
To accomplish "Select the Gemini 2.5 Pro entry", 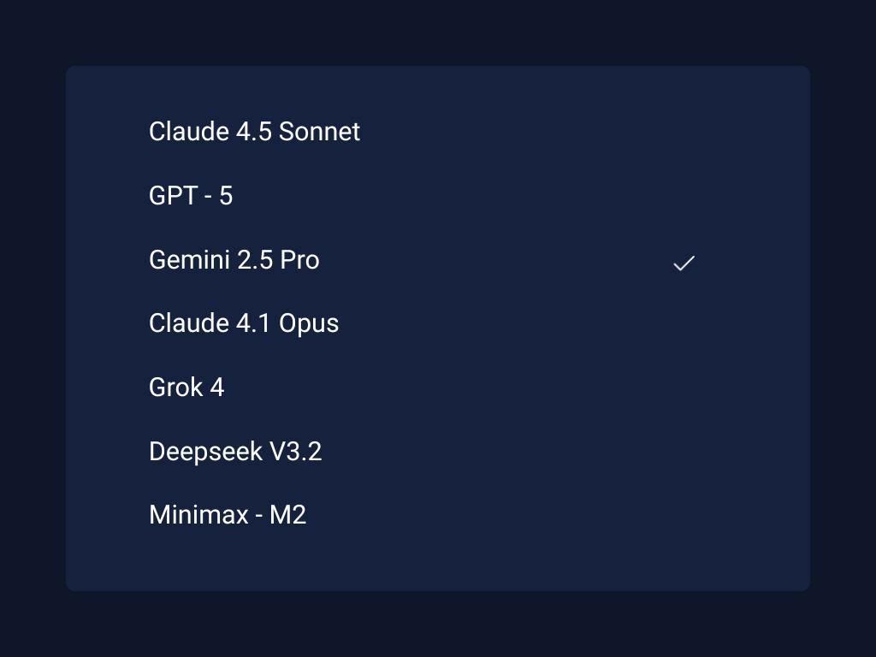I will click(x=234, y=259).
